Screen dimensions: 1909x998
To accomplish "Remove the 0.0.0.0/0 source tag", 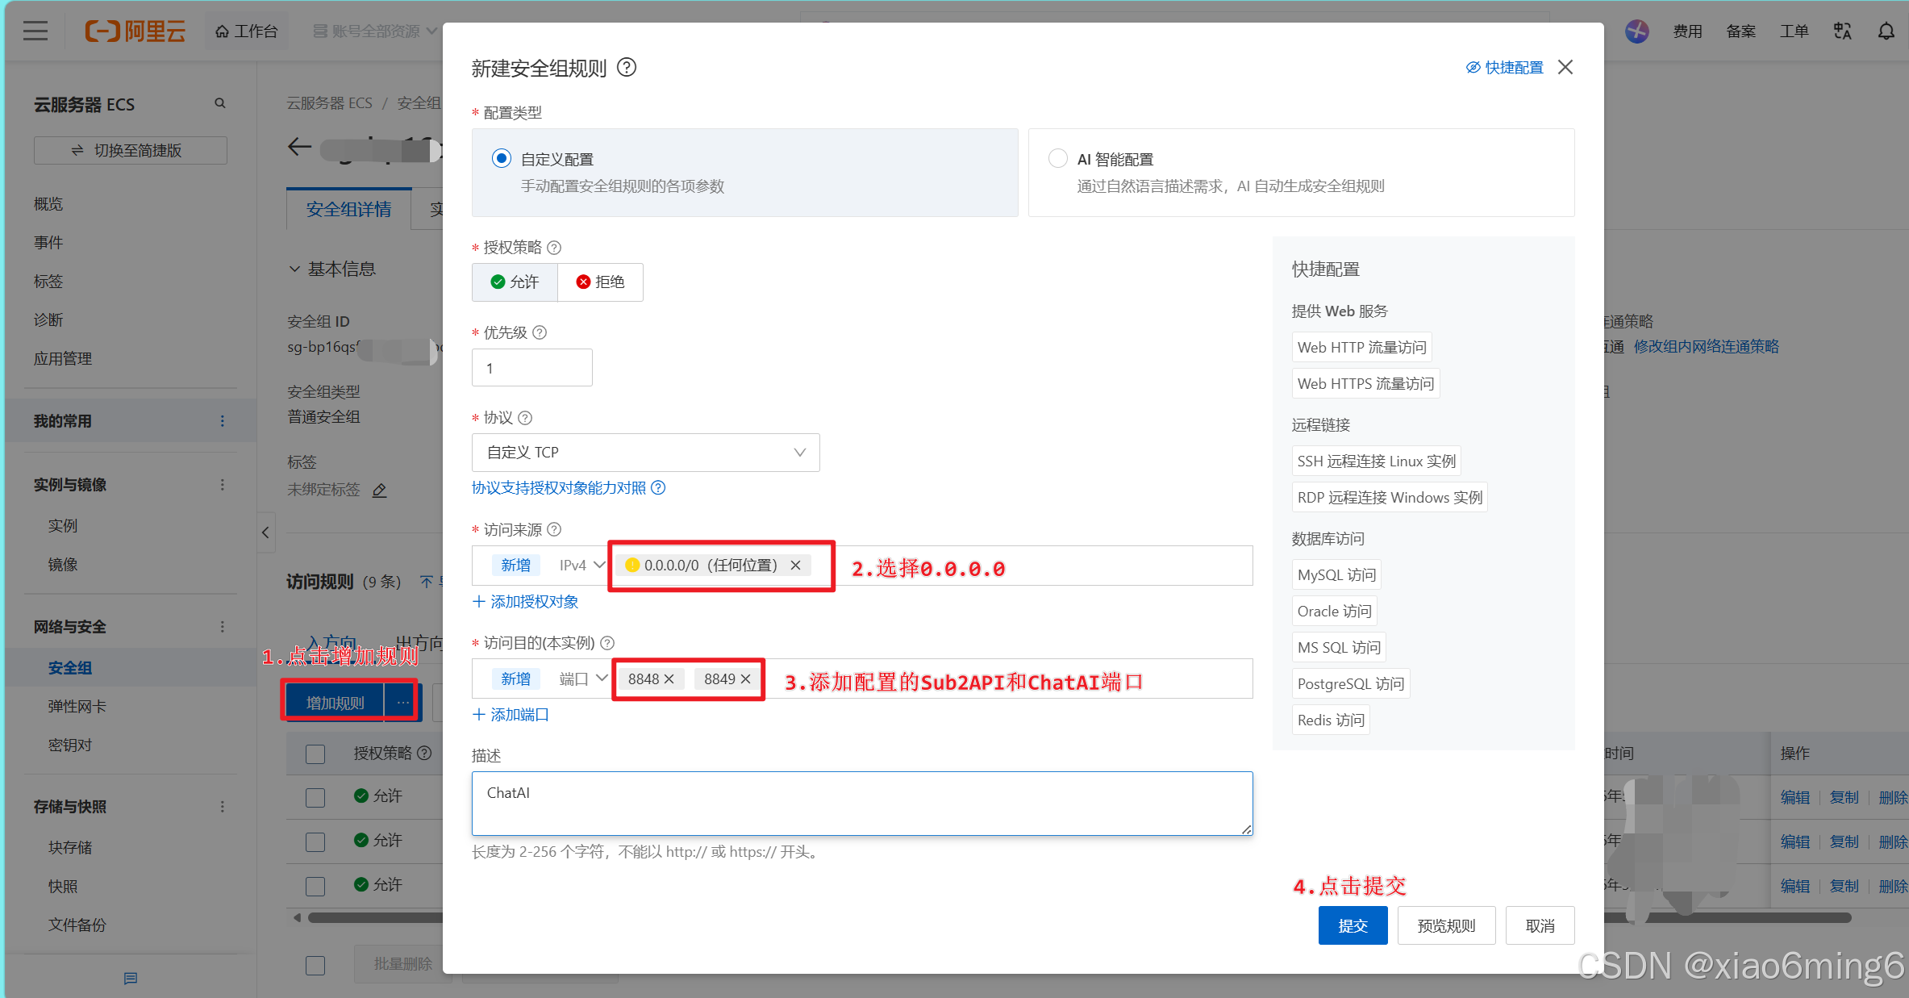I will [795, 566].
